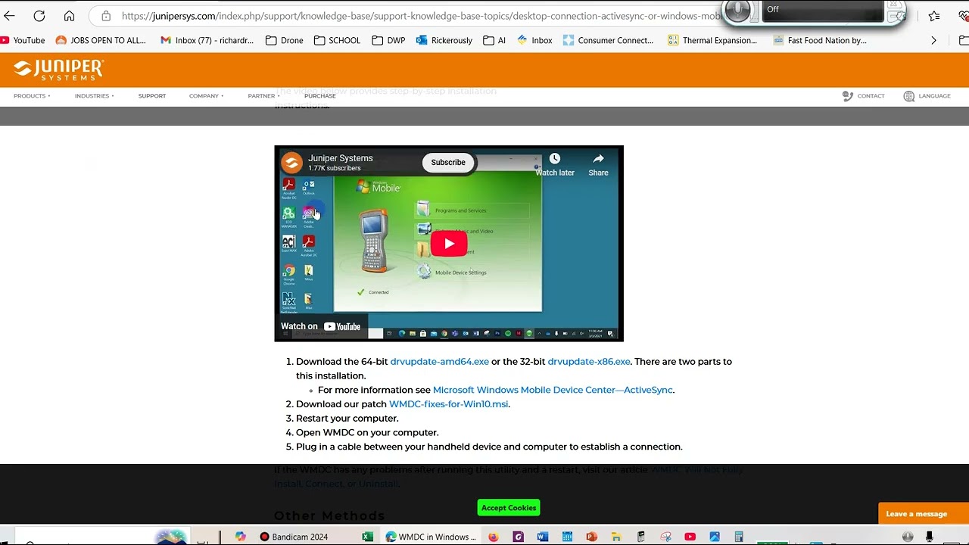Click the taskbar microphone tray icon
The image size is (969, 545).
point(929,537)
